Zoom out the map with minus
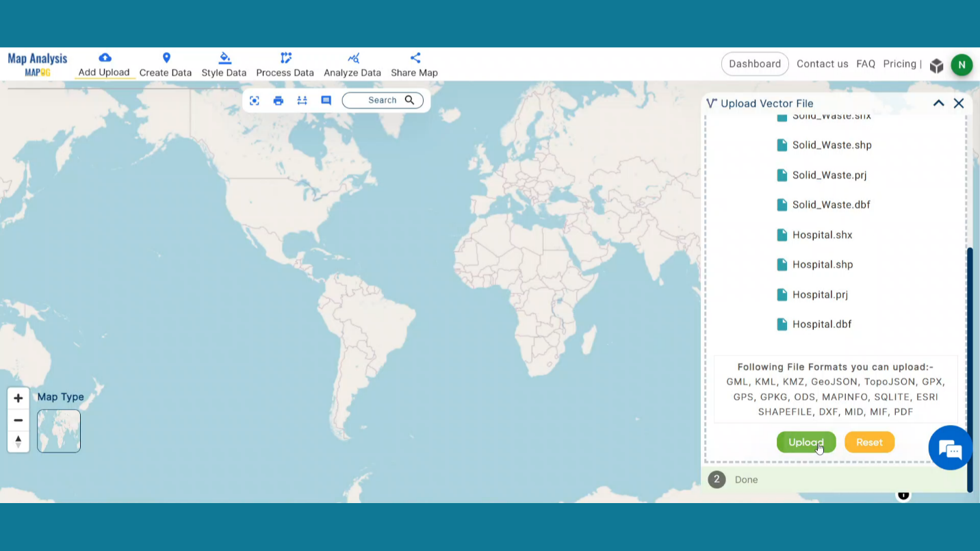Image resolution: width=980 pixels, height=551 pixels. pyautogui.click(x=18, y=420)
